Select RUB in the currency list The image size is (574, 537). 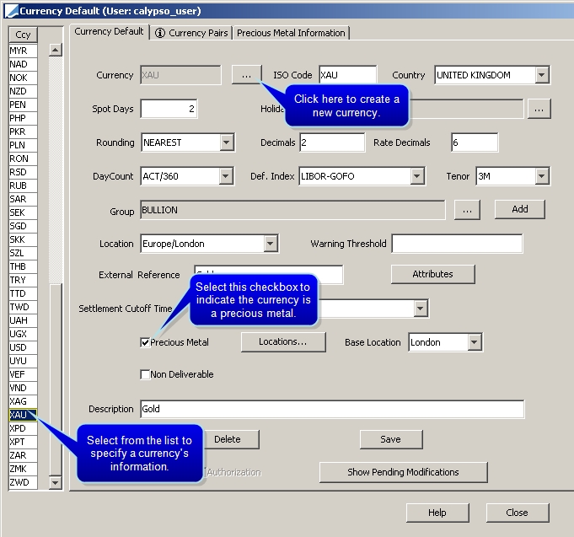23,185
